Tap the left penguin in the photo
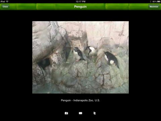The image size is (161, 121). click(x=78, y=54)
